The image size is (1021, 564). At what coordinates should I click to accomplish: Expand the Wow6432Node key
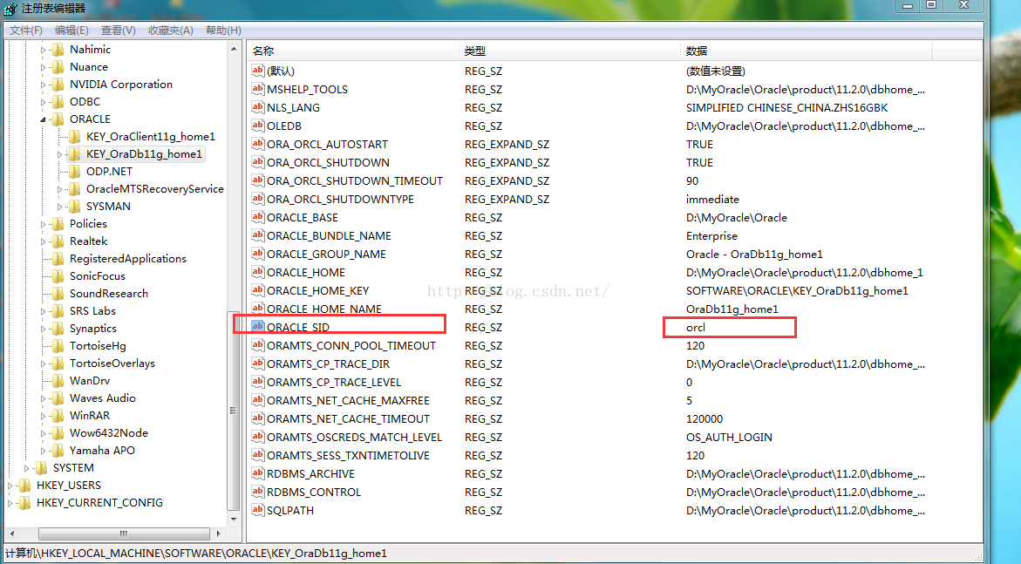43,433
